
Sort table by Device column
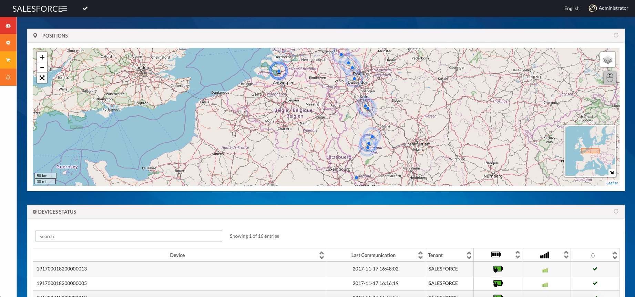pos(321,255)
